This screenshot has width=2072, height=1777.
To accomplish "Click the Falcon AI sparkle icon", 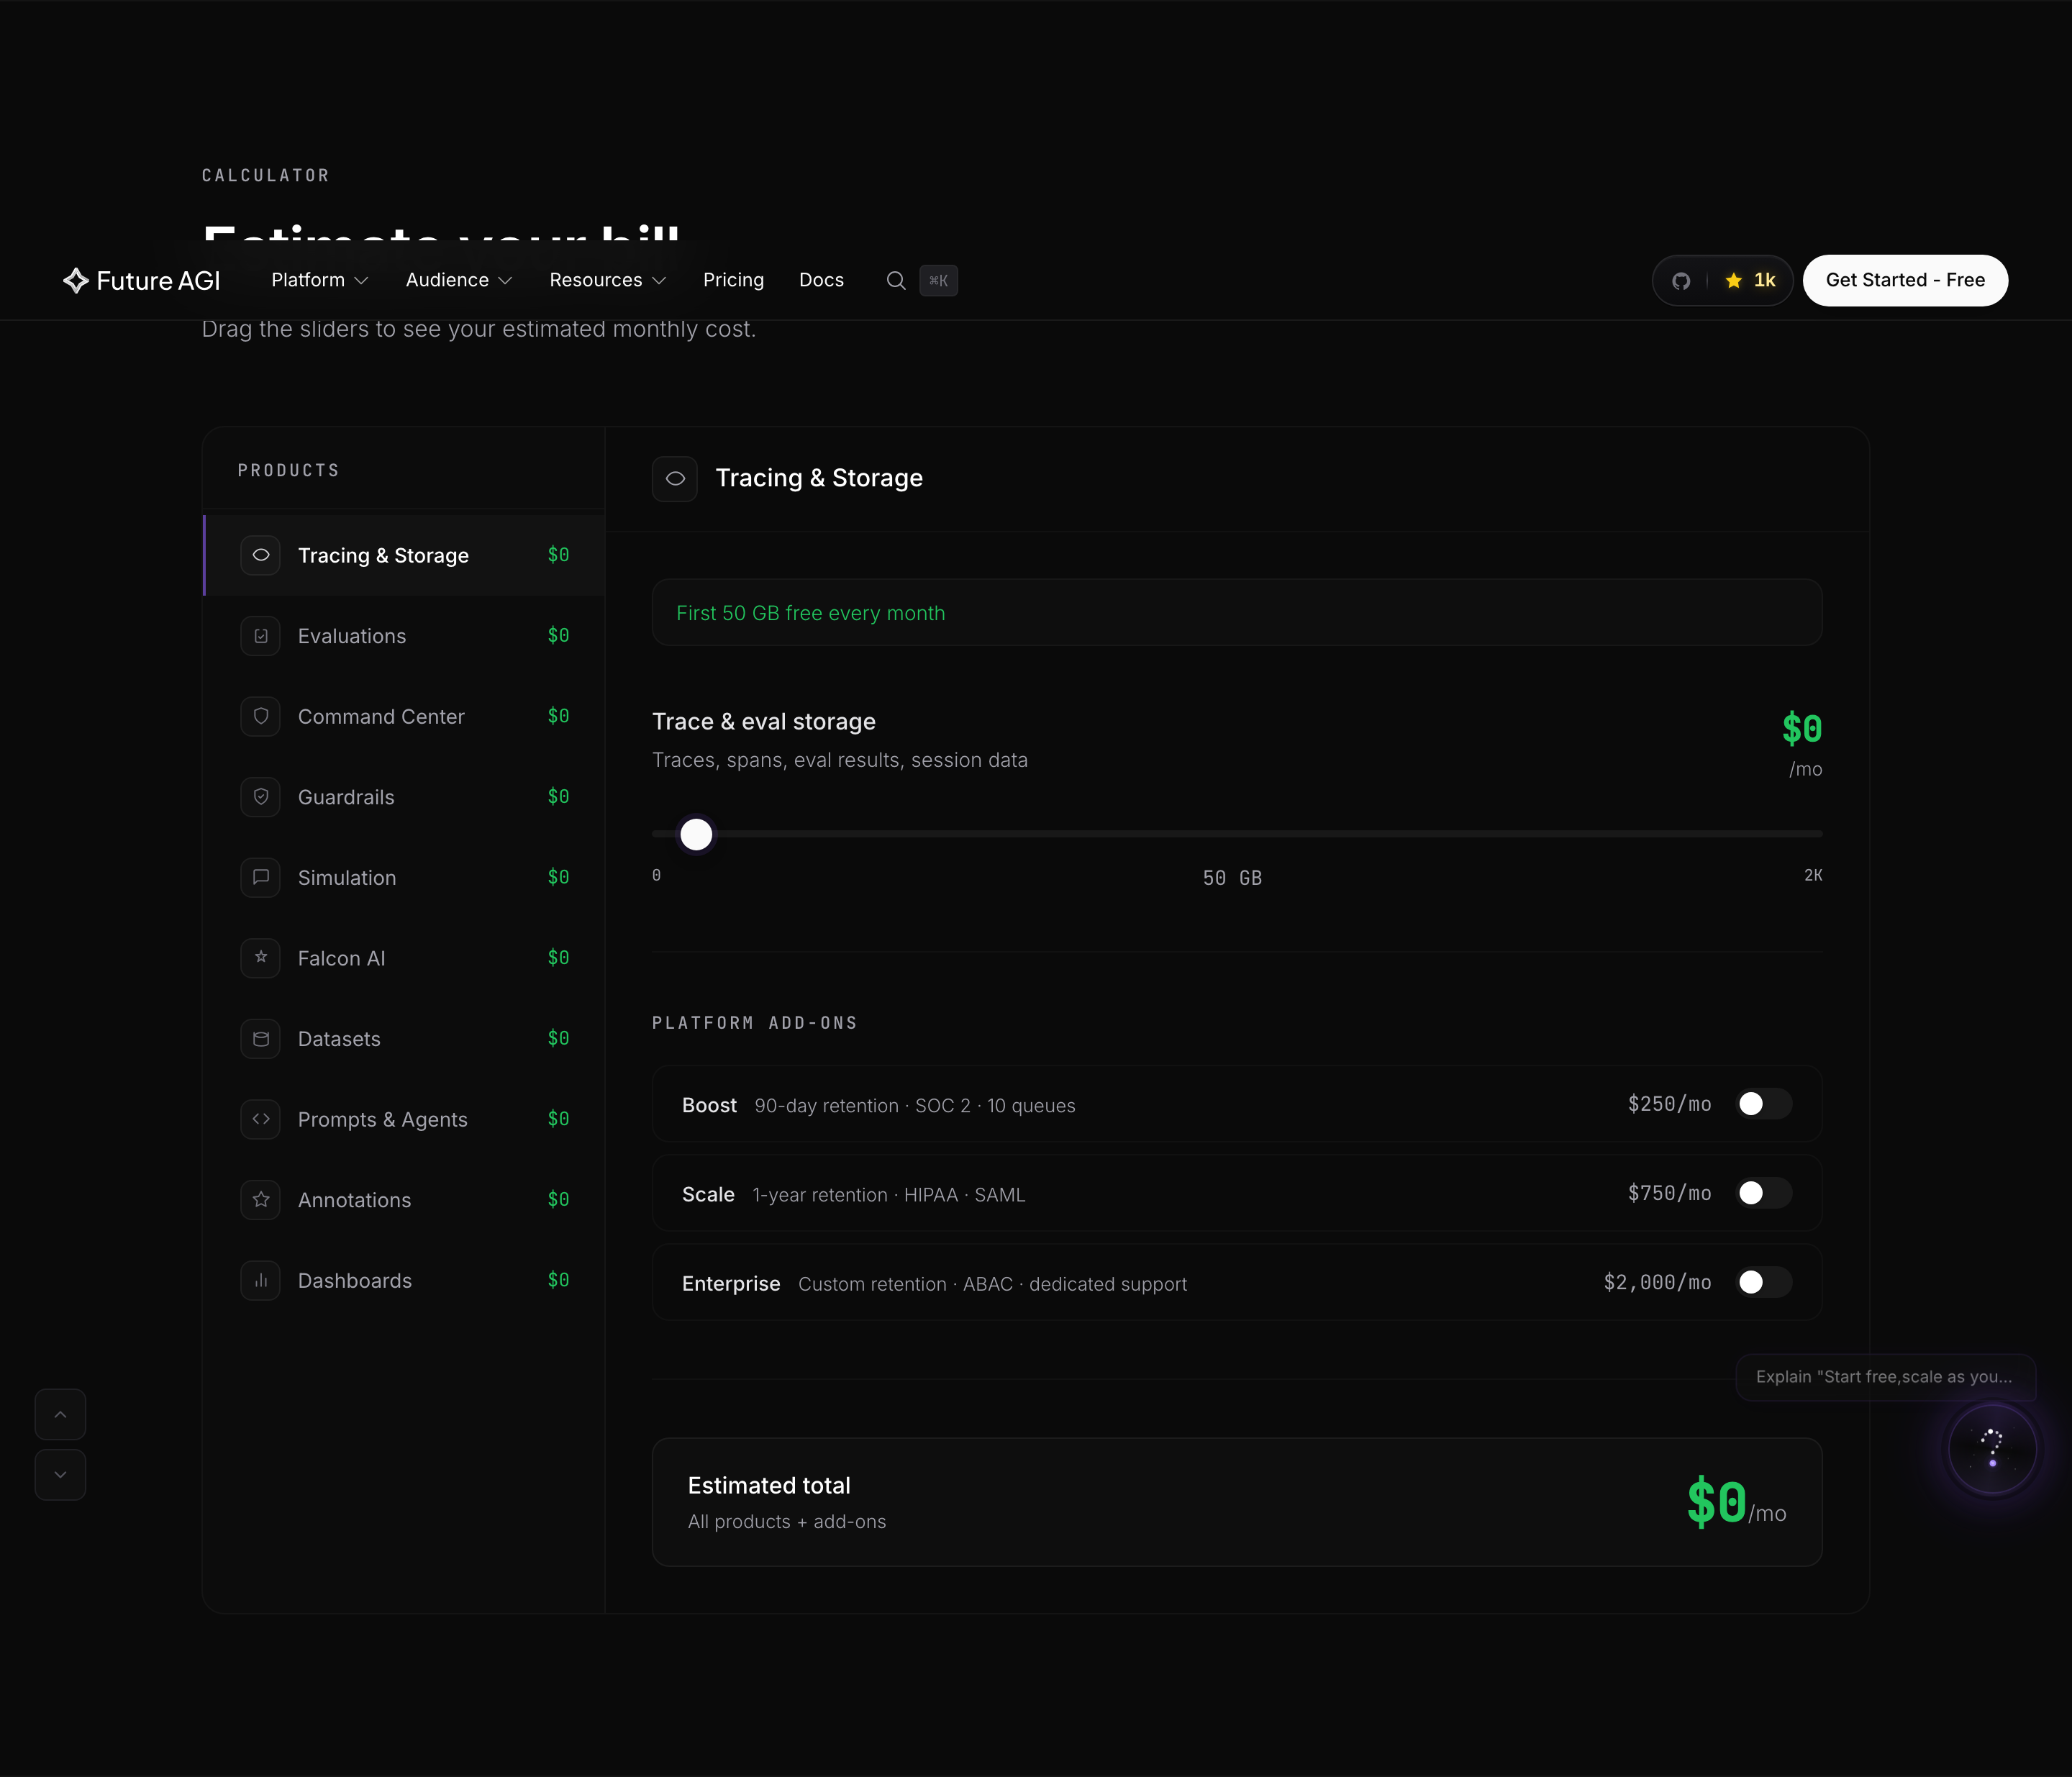I will pos(261,958).
